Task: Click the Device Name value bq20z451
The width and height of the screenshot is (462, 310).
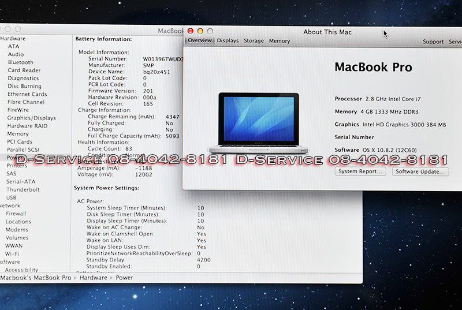Action: coord(157,72)
